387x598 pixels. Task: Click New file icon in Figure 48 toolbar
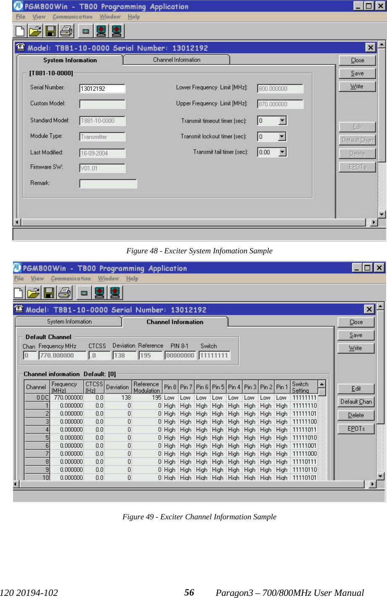tap(20, 31)
